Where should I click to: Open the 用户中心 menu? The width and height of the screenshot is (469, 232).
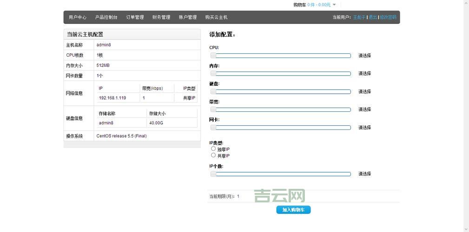78,17
